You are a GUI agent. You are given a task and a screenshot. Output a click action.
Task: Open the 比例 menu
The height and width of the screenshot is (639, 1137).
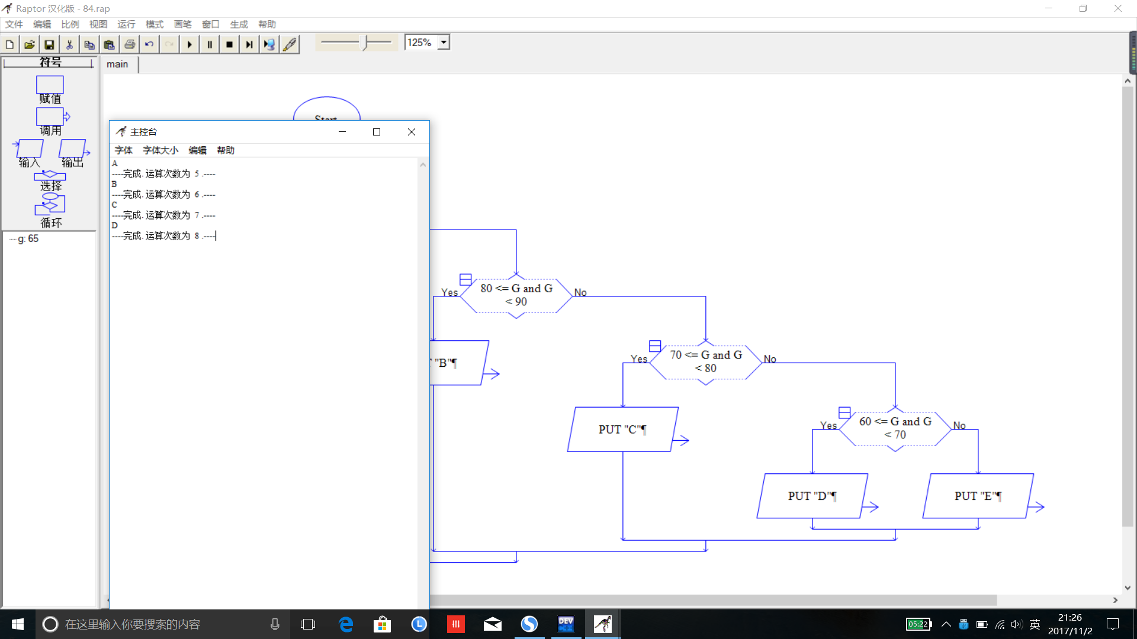coord(70,24)
